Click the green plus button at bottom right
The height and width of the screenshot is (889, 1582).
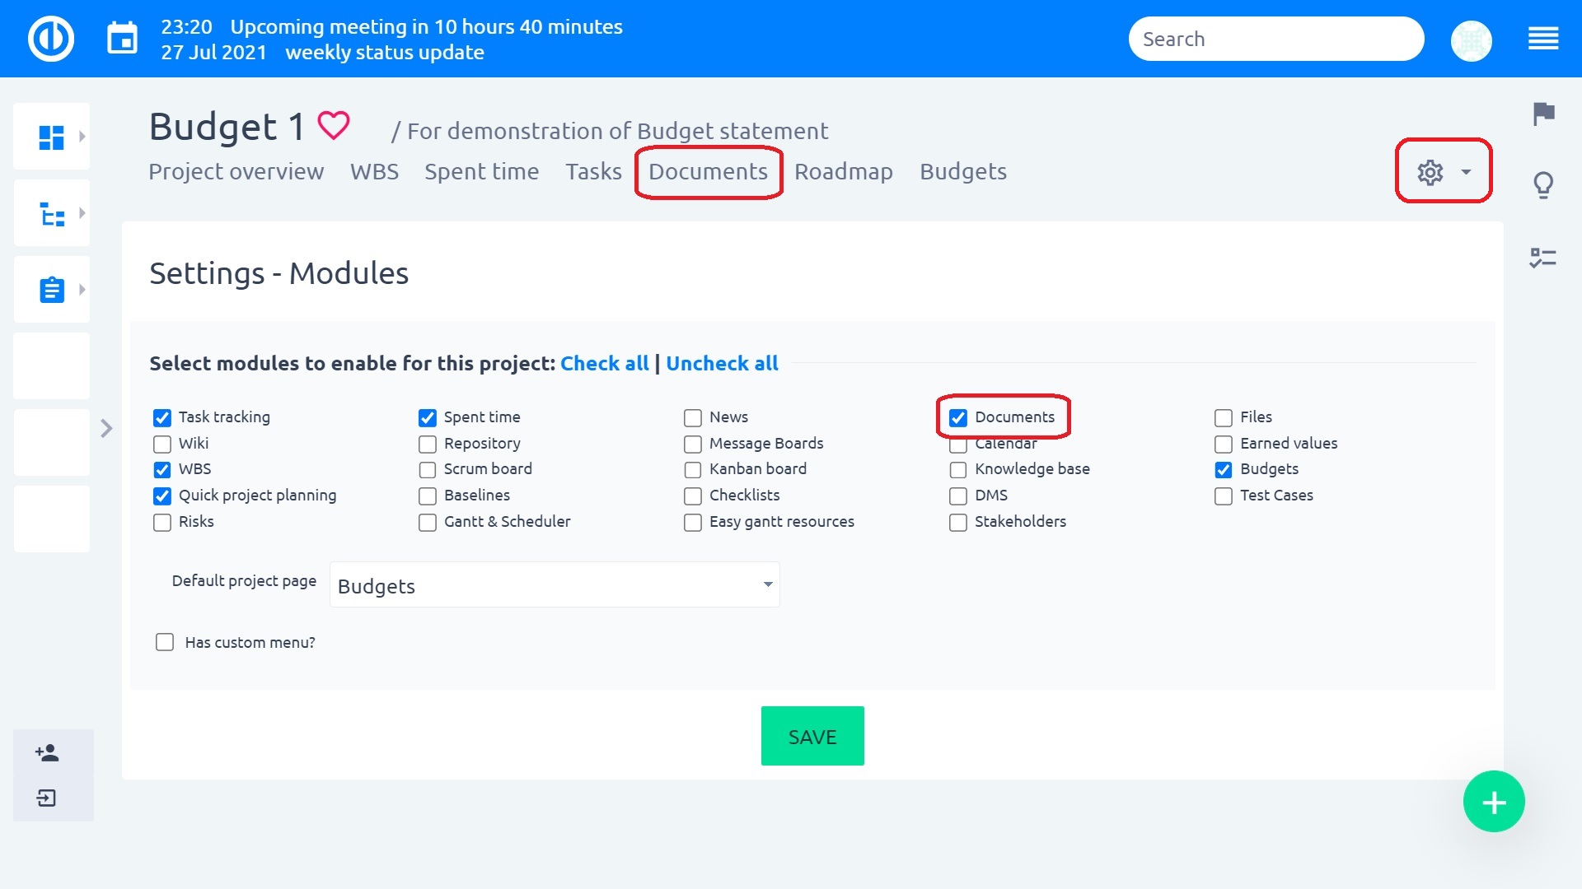[x=1494, y=800]
